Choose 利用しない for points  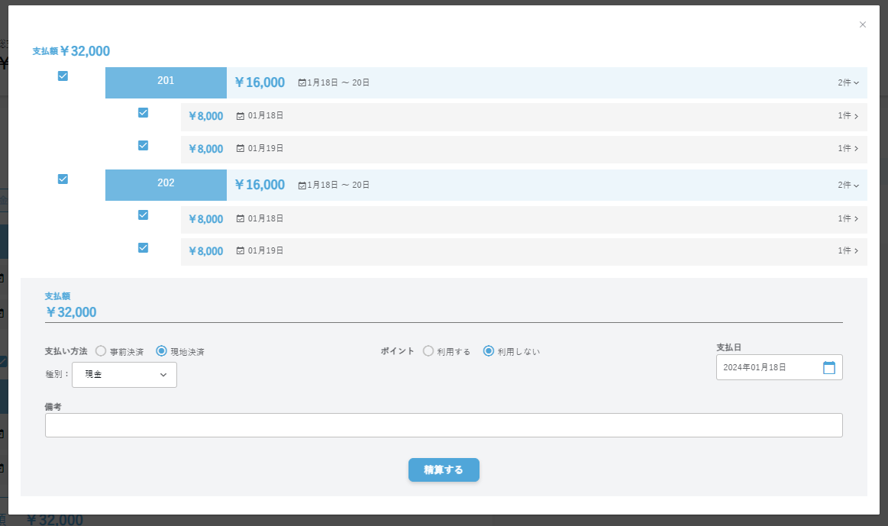(489, 351)
